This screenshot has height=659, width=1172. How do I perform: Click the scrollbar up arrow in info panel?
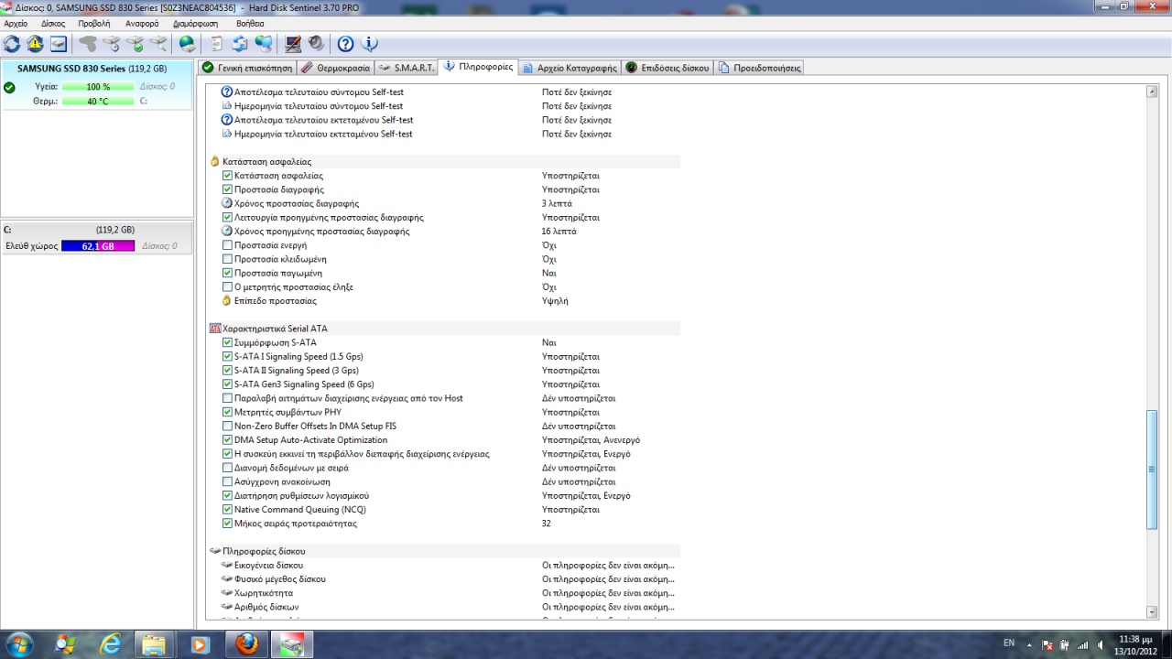click(1152, 92)
